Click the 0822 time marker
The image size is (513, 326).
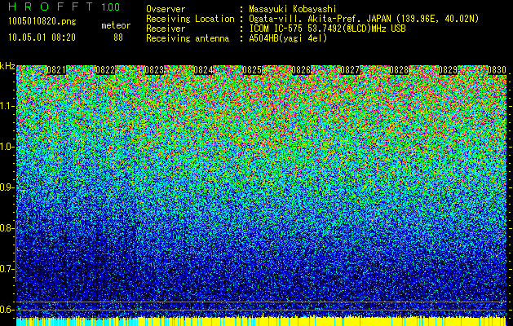click(x=105, y=70)
